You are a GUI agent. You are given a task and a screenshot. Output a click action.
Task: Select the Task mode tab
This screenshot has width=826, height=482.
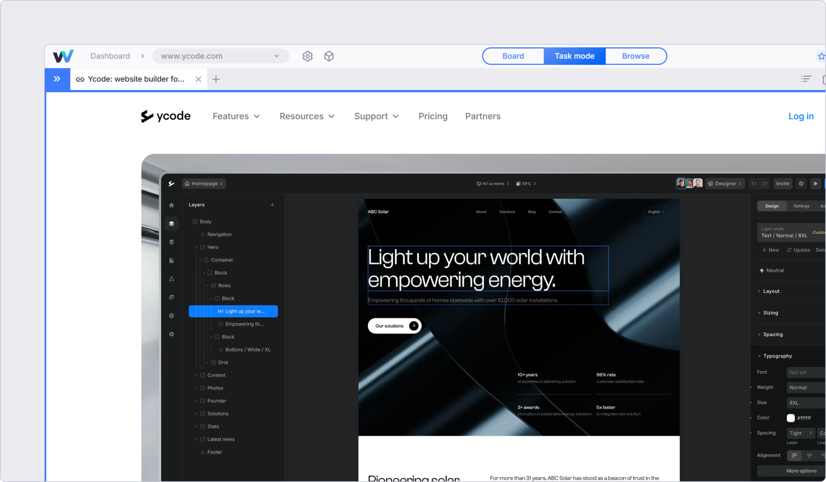click(574, 56)
